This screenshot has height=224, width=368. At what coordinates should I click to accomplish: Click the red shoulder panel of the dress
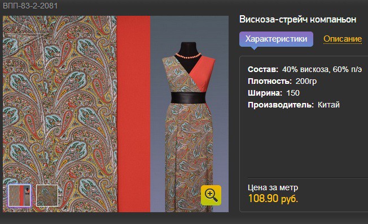[204, 73]
